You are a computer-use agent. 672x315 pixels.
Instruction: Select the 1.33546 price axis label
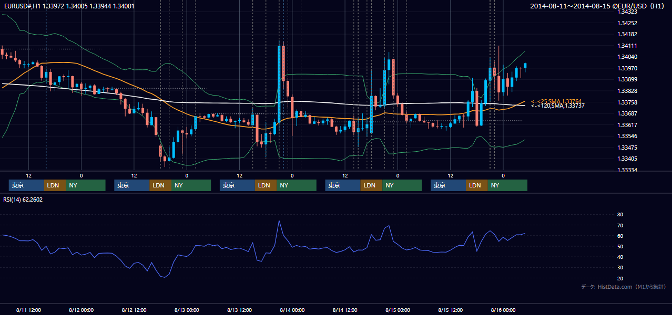627,136
